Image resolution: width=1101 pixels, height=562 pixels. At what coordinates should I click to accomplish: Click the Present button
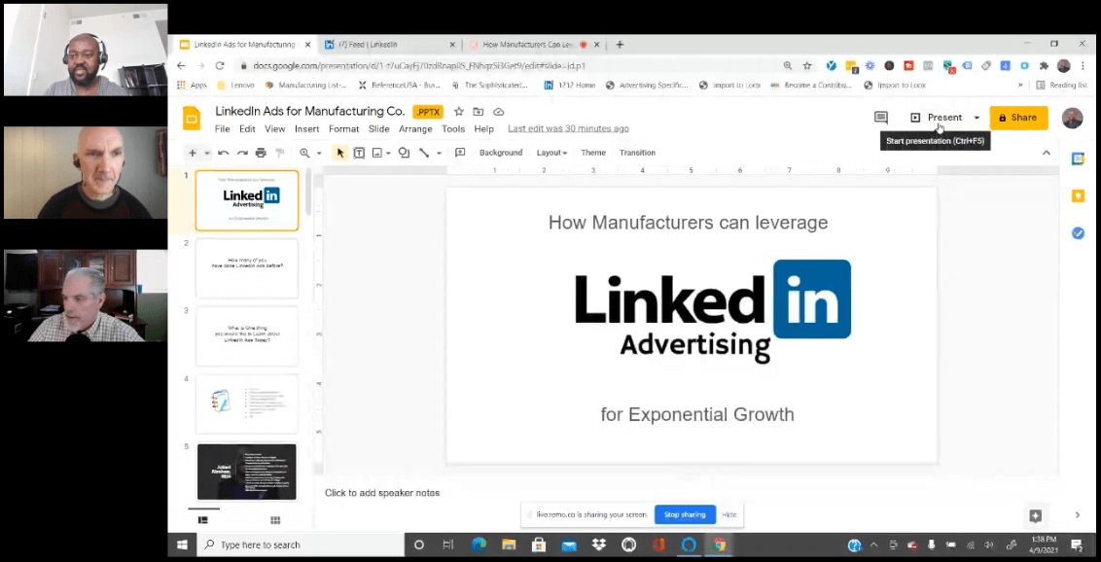click(938, 118)
